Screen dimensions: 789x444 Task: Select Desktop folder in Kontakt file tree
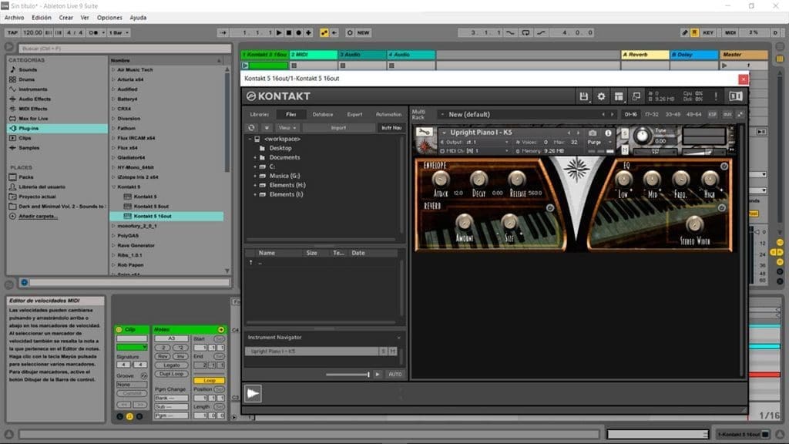(x=280, y=148)
